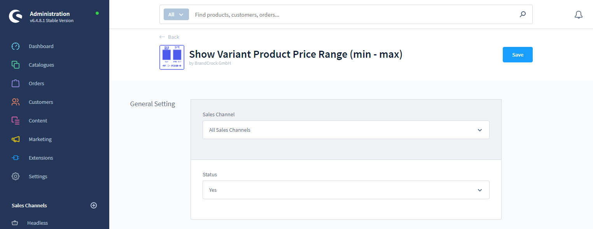The height and width of the screenshot is (229, 593).
Task: Click the Administration version title
Action: (50, 14)
